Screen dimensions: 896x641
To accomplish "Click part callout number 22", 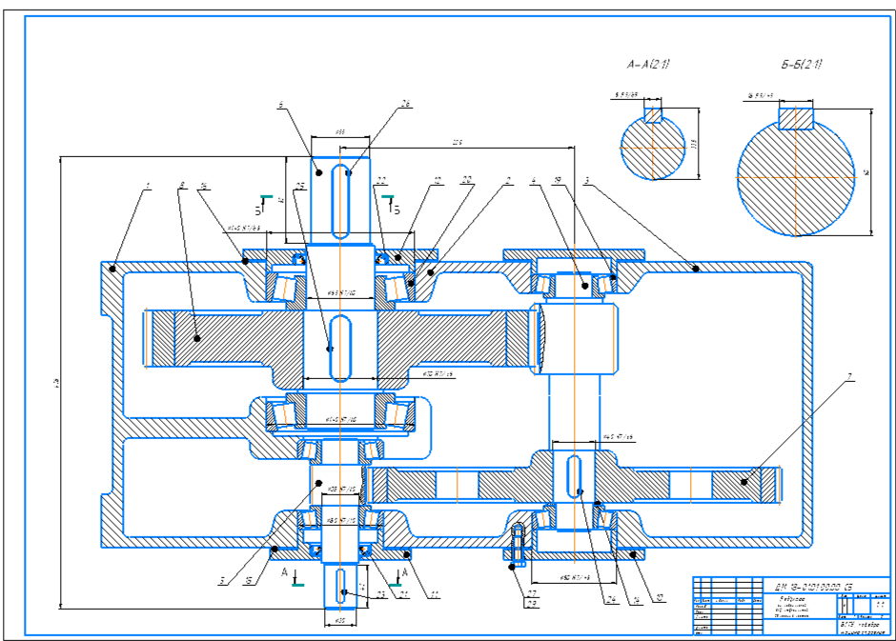I will [x=380, y=181].
